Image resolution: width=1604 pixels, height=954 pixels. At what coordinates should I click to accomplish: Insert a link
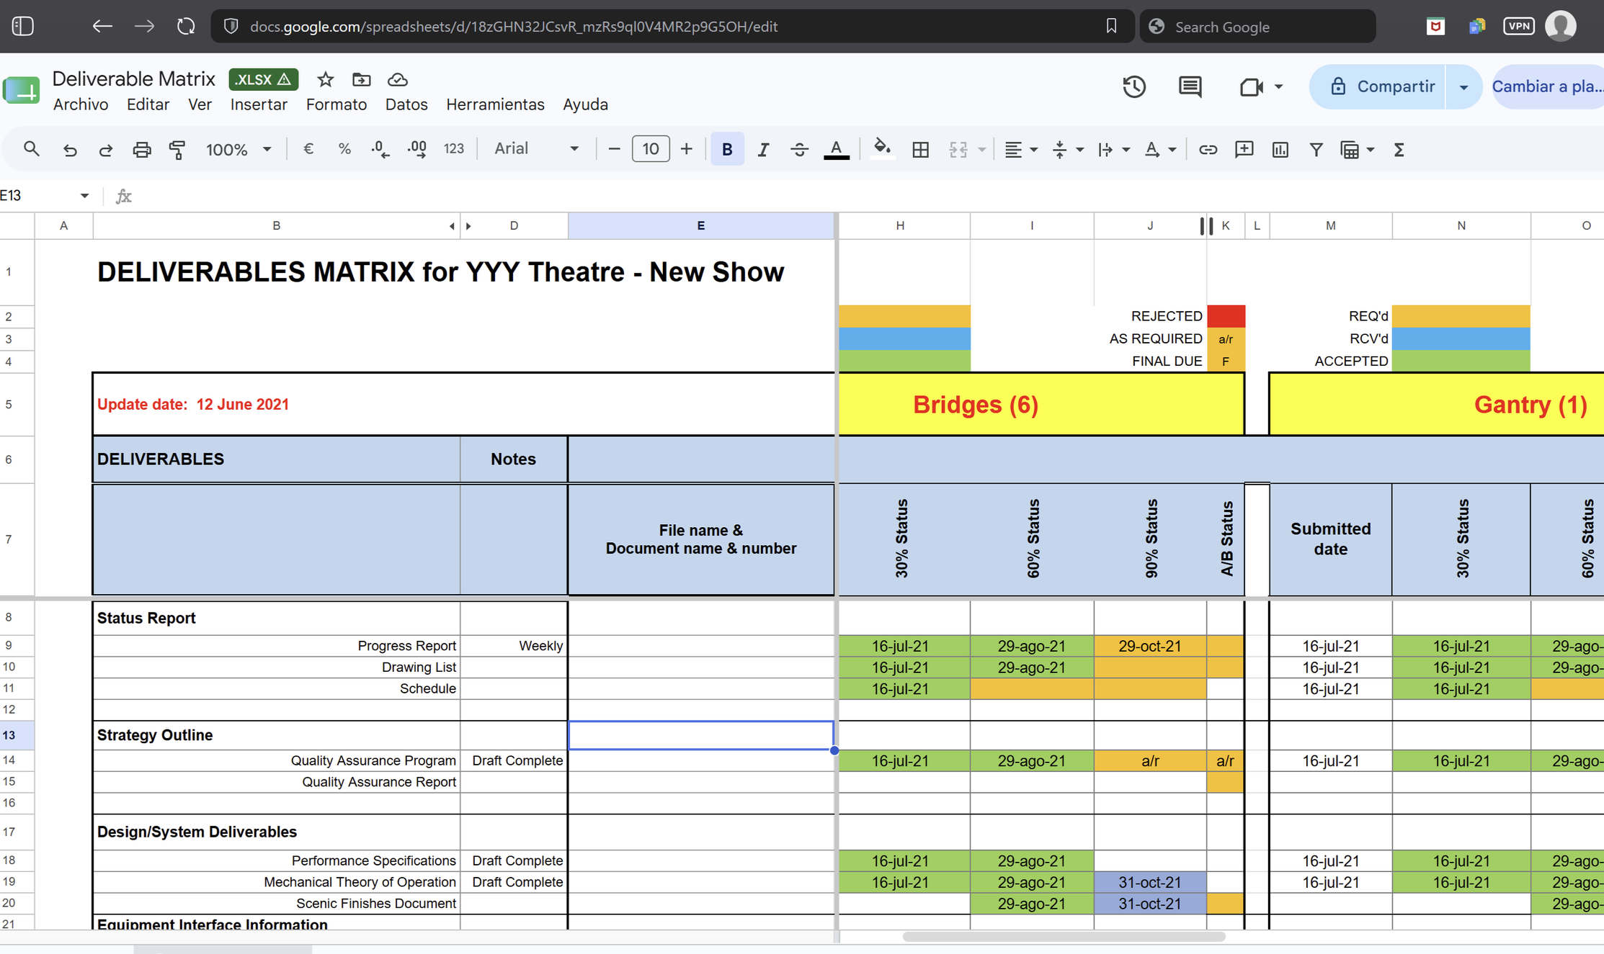pyautogui.click(x=1208, y=149)
